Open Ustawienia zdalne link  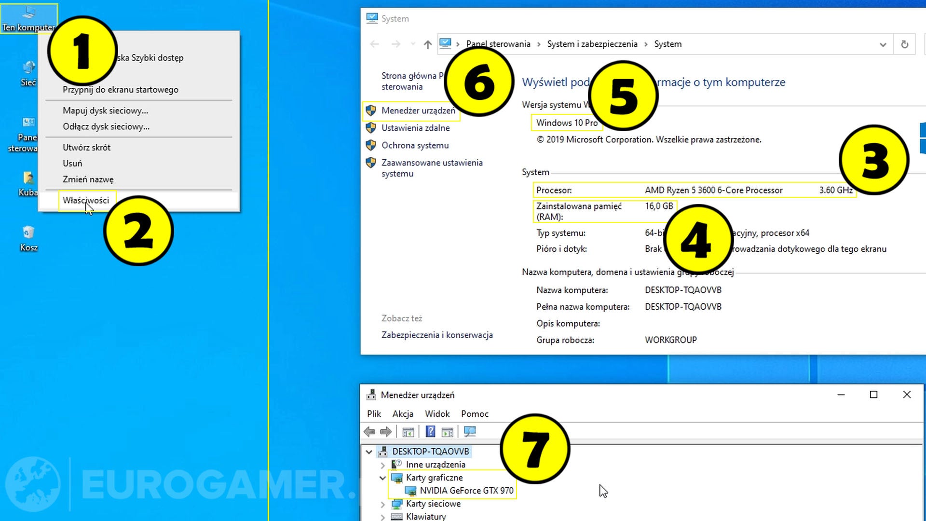coord(416,128)
